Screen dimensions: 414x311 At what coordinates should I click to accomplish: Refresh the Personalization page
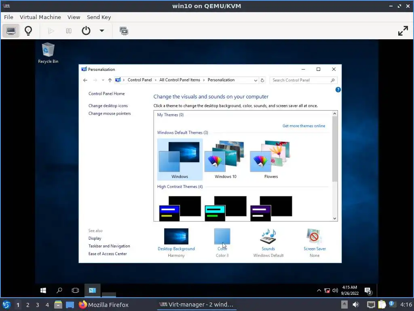click(x=262, y=80)
